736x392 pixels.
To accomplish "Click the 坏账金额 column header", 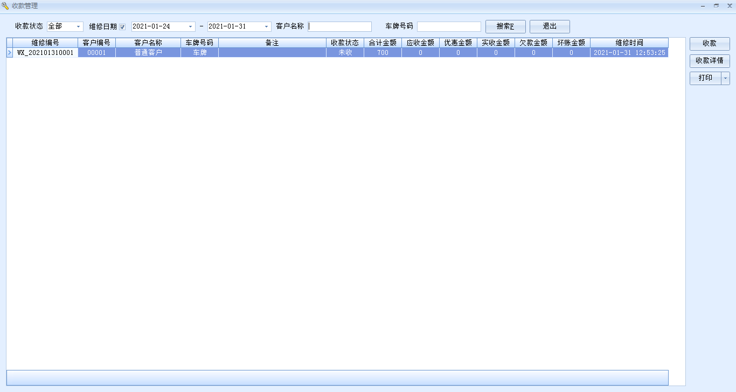I will 571,43.
